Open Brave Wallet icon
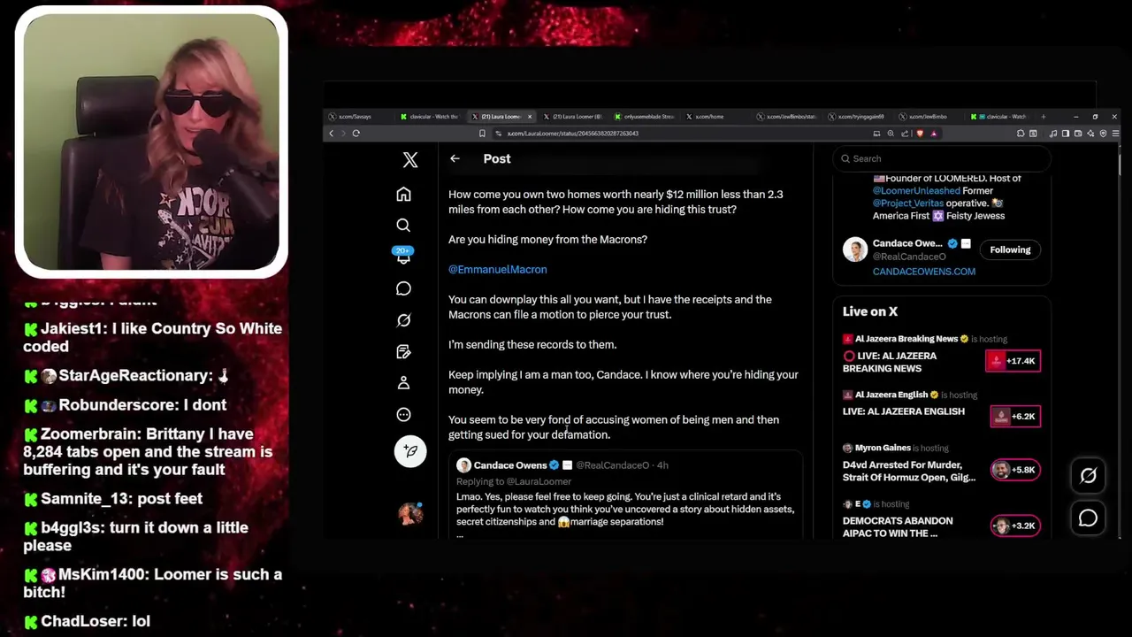This screenshot has width=1132, height=637. (x=1078, y=134)
